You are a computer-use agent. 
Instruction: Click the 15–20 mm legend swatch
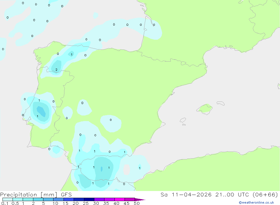pos(69,199)
